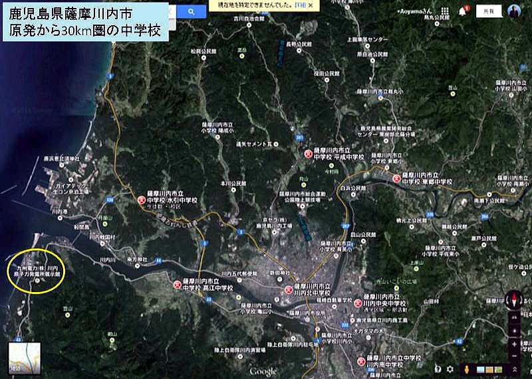Open the help question mark icon
This screenshot has height=379, width=532.
coord(438,369)
